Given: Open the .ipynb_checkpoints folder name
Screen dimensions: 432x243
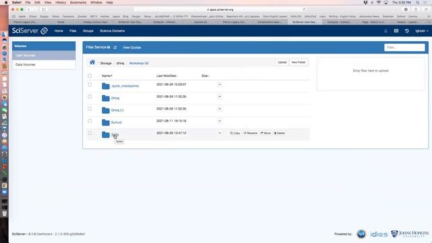Looking at the screenshot, I should [125, 86].
